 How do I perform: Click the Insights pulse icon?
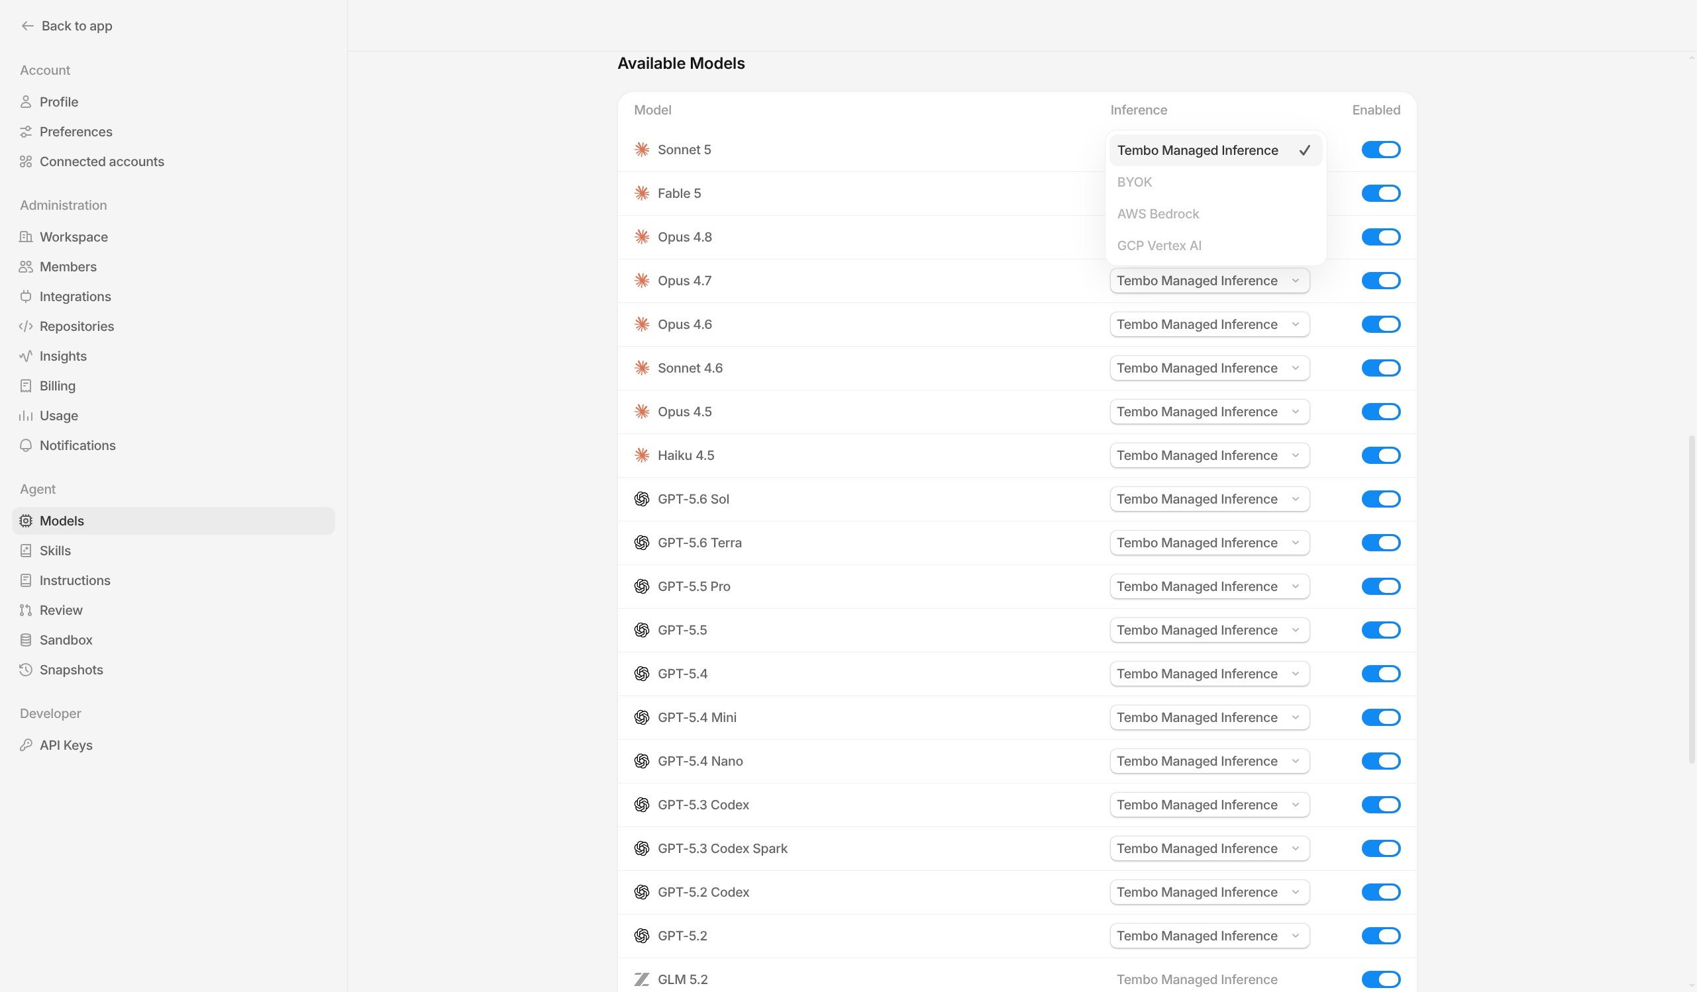click(x=26, y=356)
